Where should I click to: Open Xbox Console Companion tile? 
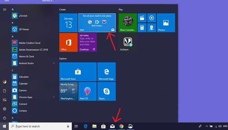click(x=128, y=23)
